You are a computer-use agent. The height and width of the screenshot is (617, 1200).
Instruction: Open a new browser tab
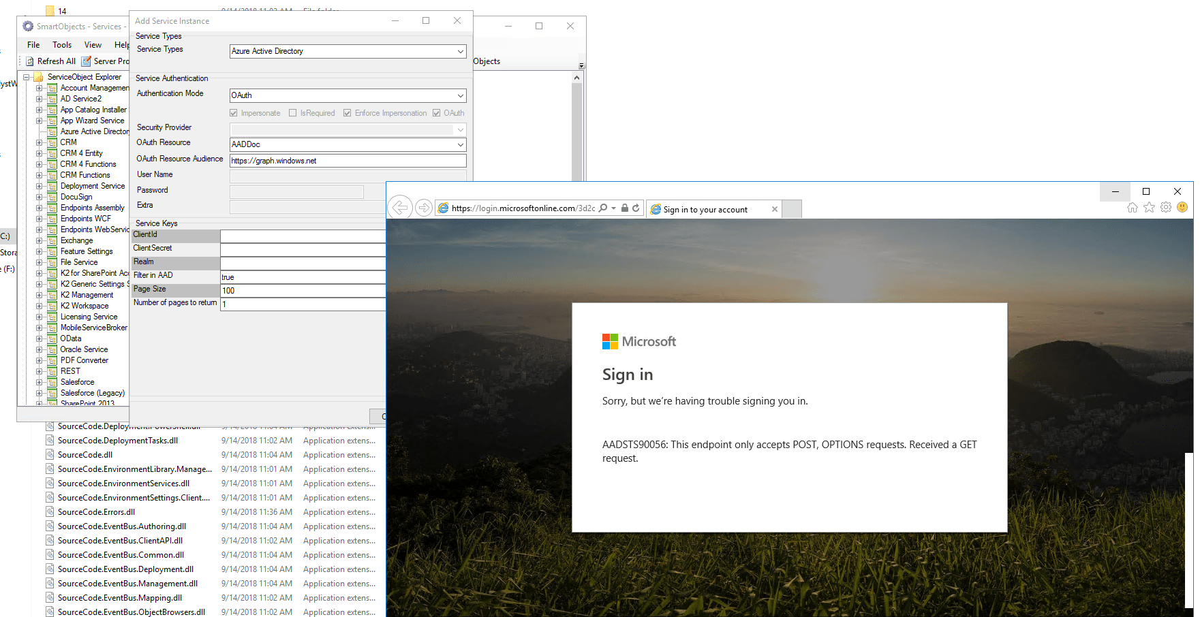(x=792, y=209)
